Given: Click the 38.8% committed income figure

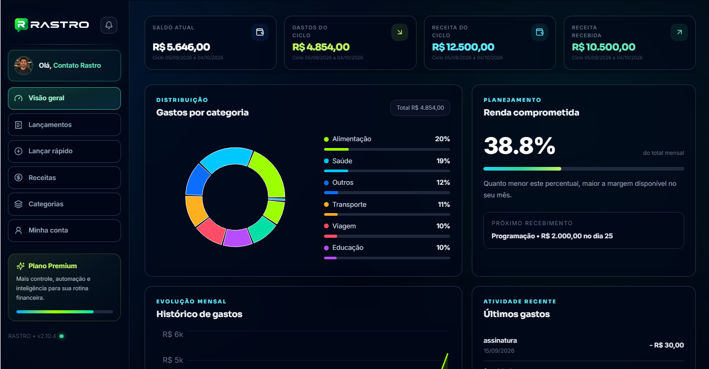Looking at the screenshot, I should [520, 146].
